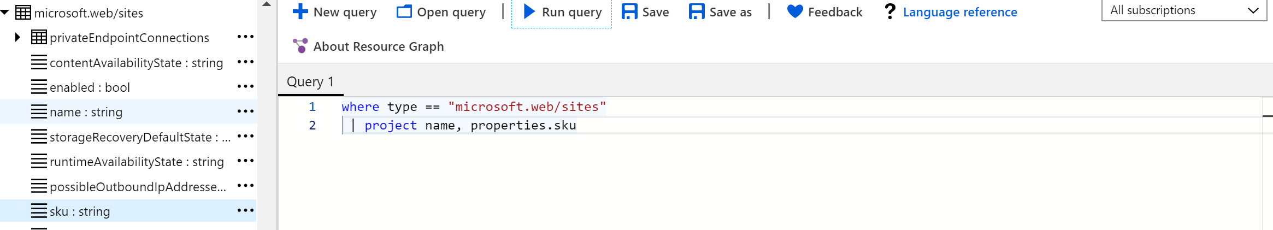Image resolution: width=1273 pixels, height=230 pixels.
Task: Open more options for enabled : bool
Action: coord(245,86)
